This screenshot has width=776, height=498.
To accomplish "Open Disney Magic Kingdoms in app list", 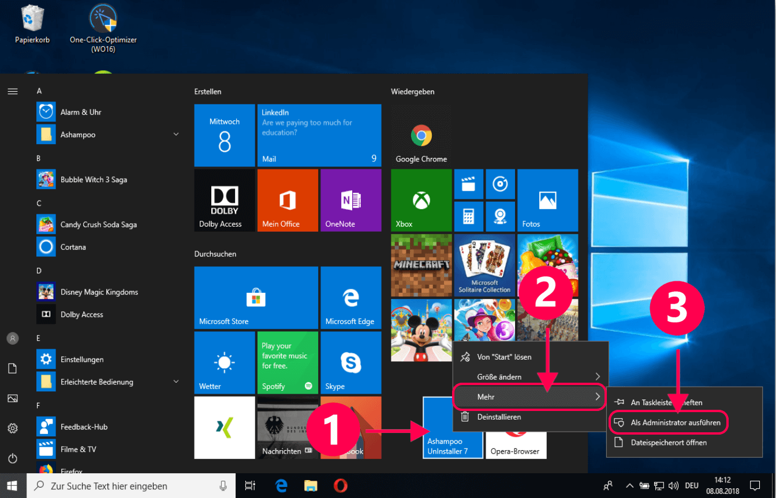I will pos(109,292).
